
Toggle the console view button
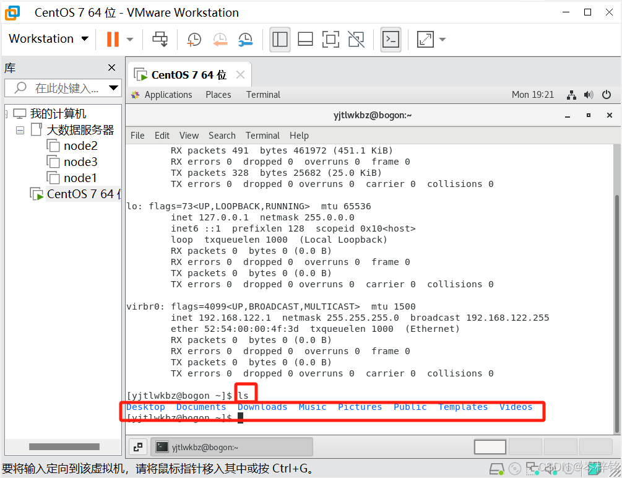391,39
